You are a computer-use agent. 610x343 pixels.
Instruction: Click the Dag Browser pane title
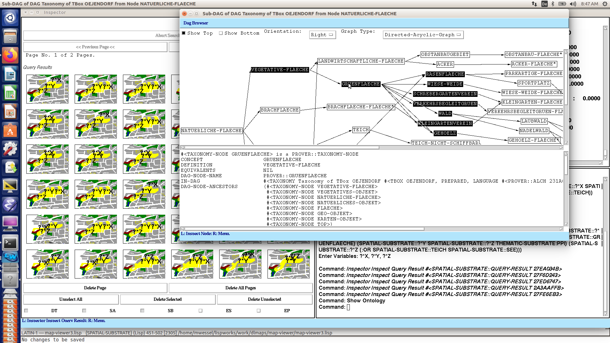196,23
